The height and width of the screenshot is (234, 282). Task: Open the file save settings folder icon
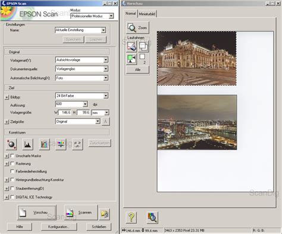coord(104,214)
